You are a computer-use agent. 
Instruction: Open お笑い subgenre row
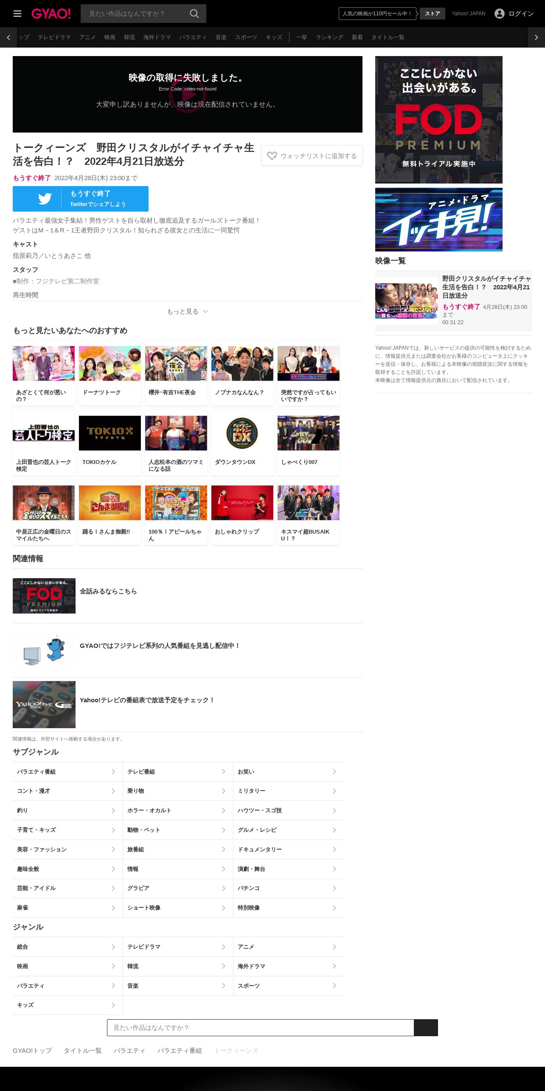point(289,772)
